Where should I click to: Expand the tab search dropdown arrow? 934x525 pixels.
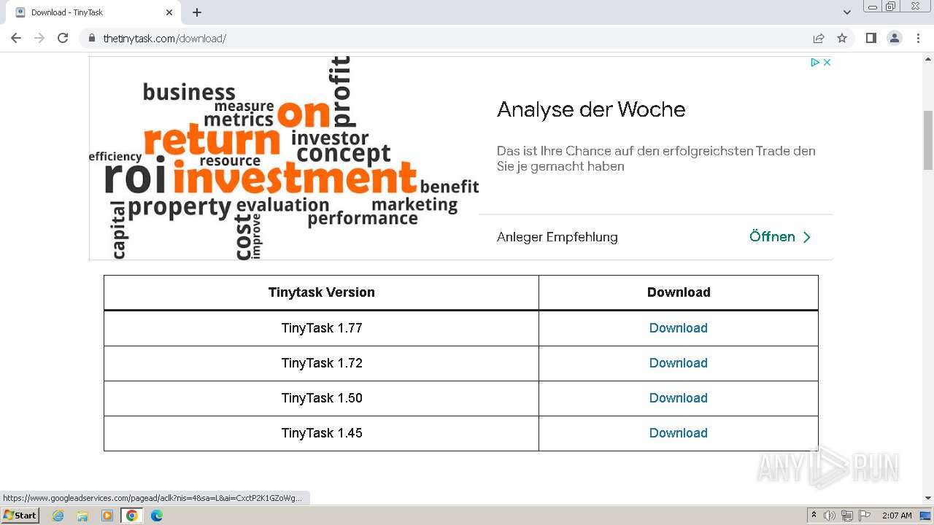coord(847,12)
